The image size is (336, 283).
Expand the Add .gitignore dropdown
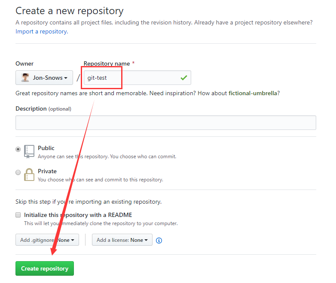click(47, 240)
